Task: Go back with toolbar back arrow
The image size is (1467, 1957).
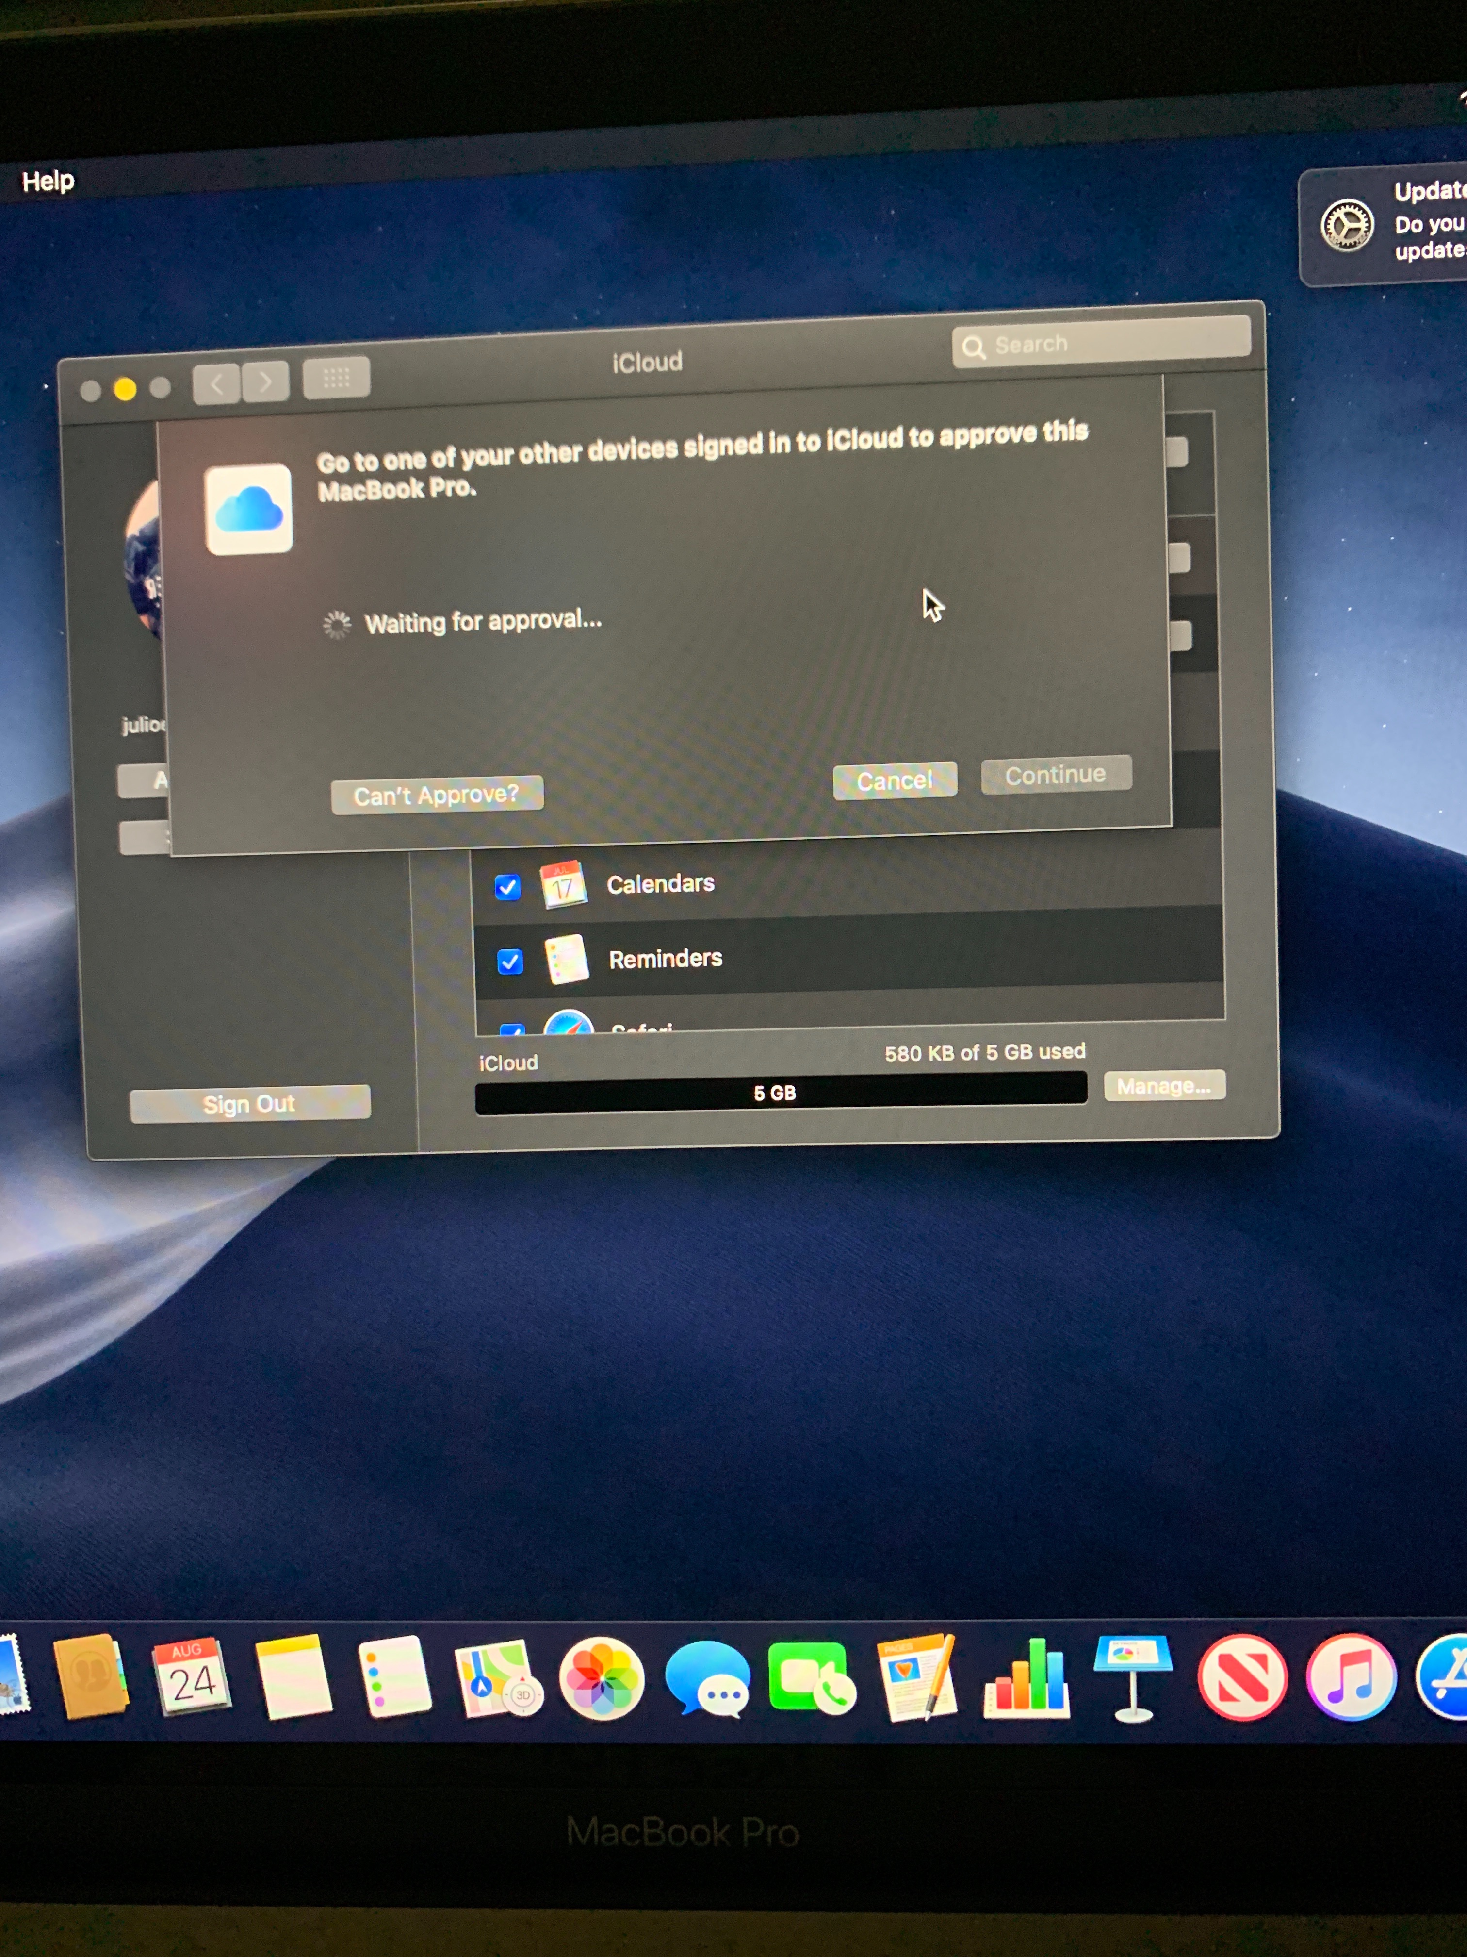Action: click(217, 384)
